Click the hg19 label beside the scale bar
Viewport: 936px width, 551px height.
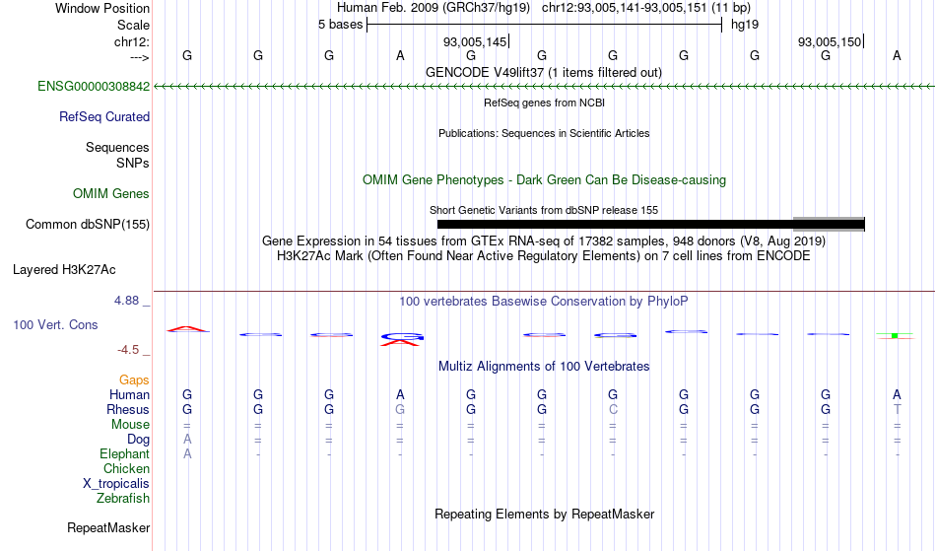pos(745,25)
